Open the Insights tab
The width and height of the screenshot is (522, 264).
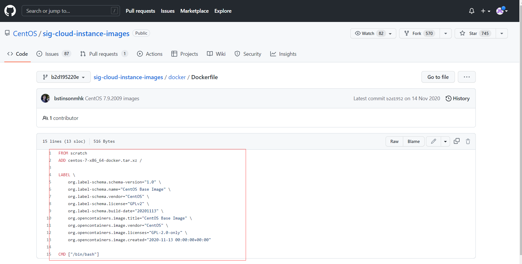[x=283, y=54]
